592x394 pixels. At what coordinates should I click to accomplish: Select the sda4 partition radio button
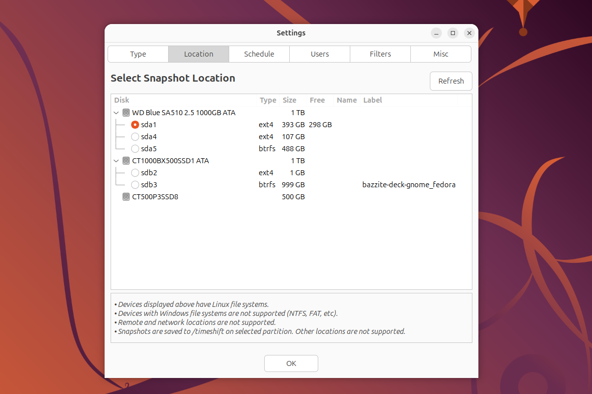135,137
